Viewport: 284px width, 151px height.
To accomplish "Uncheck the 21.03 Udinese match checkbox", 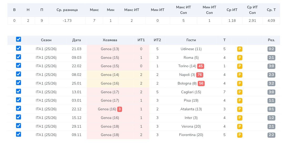I will pos(18,48).
